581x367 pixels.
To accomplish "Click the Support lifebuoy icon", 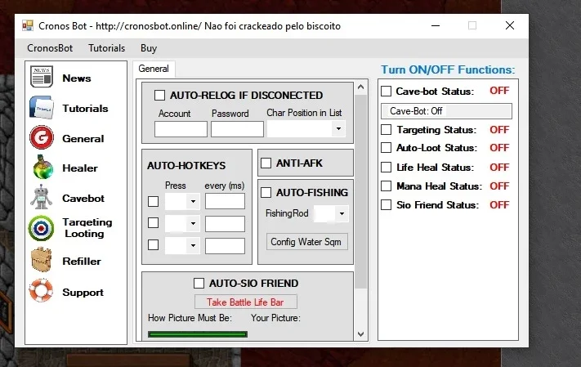I will [x=41, y=290].
